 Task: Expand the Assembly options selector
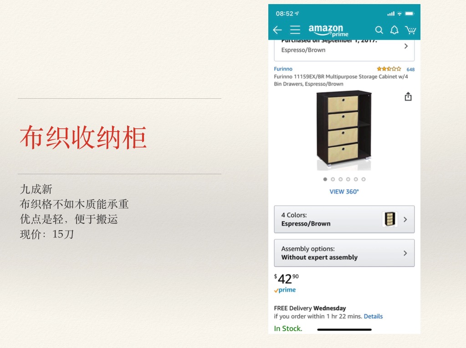pos(344,253)
